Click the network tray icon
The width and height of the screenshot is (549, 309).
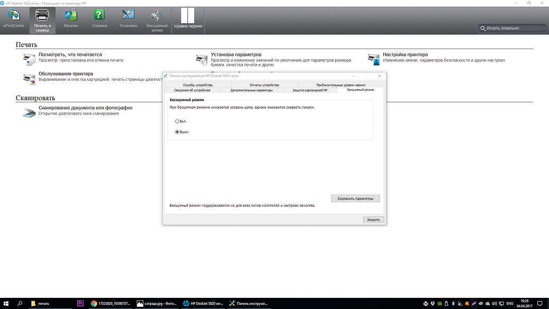501,303
